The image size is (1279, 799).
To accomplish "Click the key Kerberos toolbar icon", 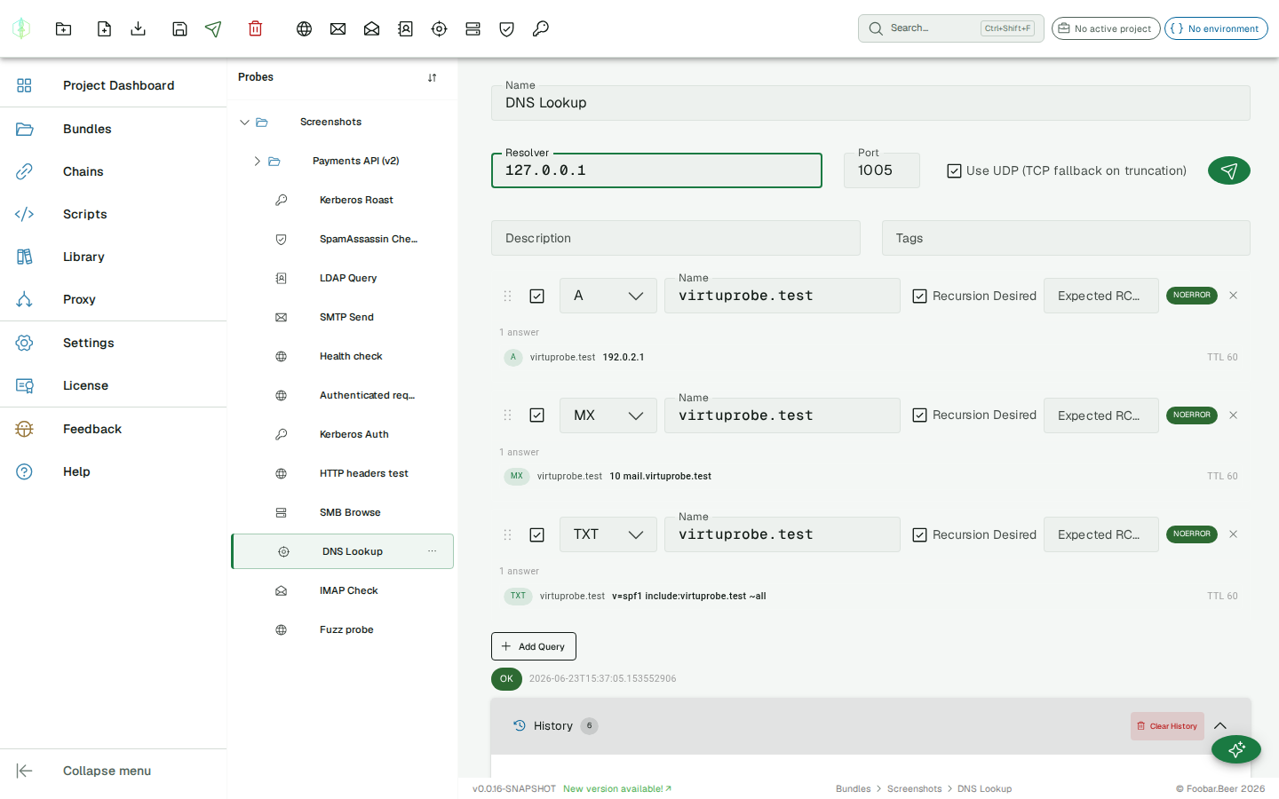I will pyautogui.click(x=540, y=28).
